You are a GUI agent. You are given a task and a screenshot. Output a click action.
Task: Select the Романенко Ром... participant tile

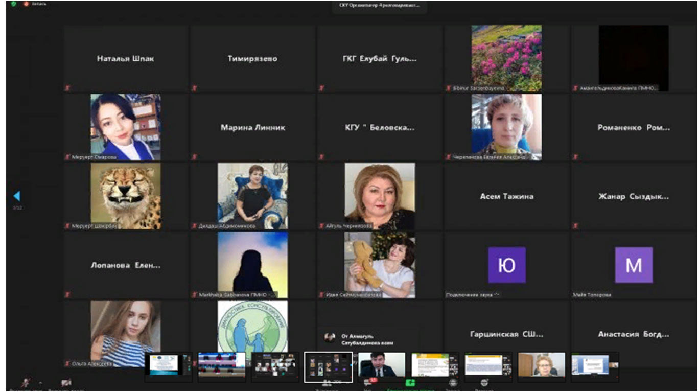pyautogui.click(x=634, y=127)
